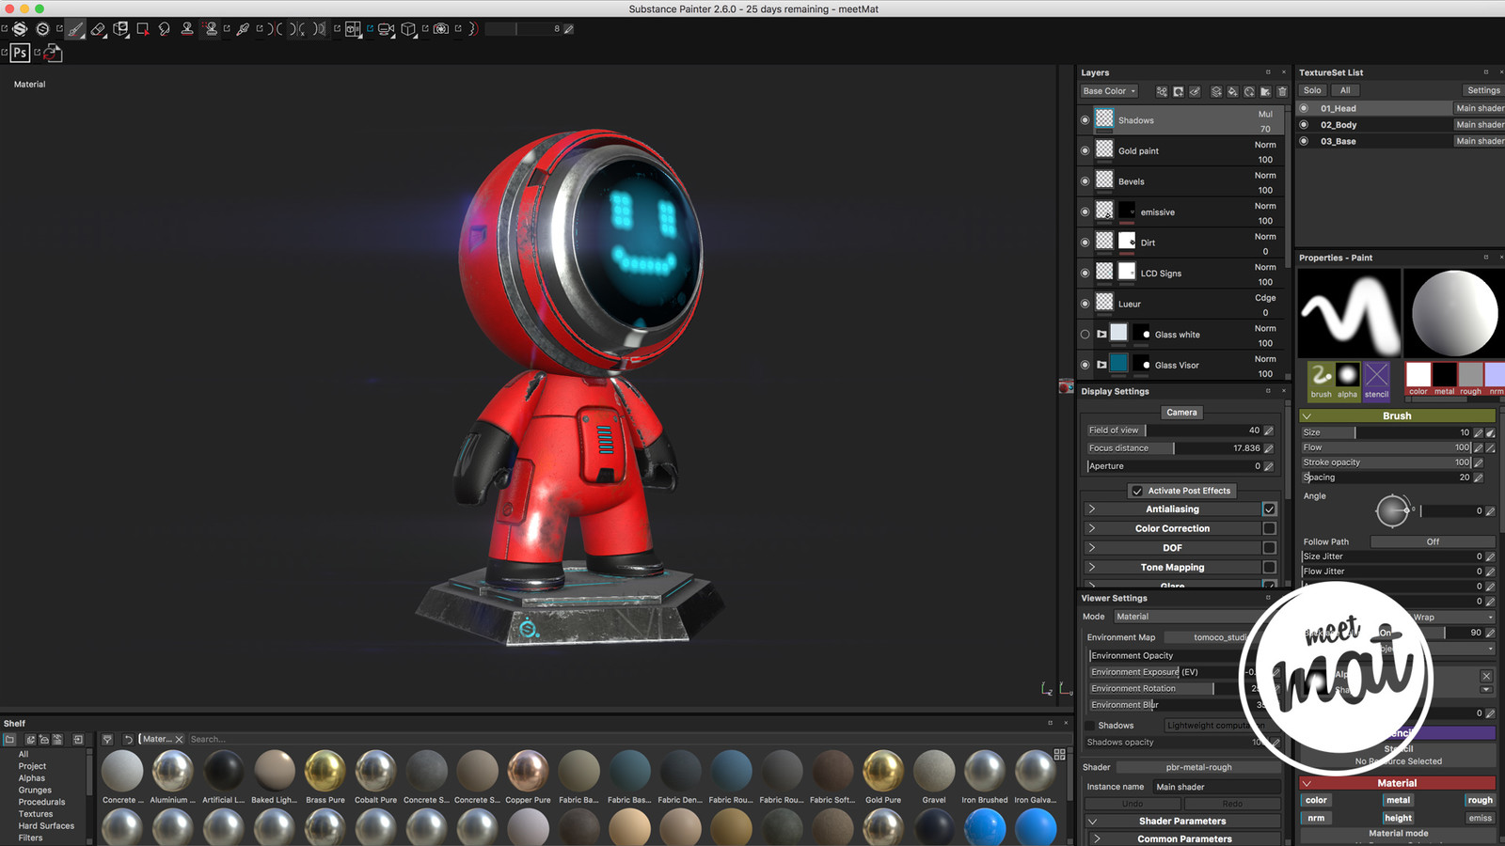This screenshot has width=1505, height=846.
Task: Delete layer with trash icon
Action: pos(1282,91)
